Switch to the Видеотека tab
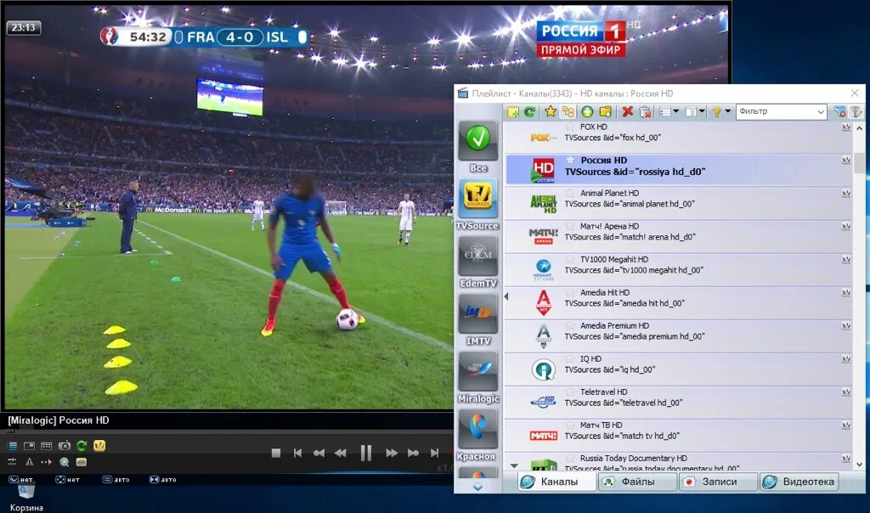870x513 pixels. coord(799,482)
